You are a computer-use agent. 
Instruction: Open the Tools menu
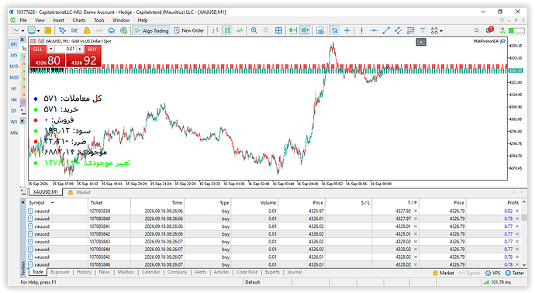[99, 20]
